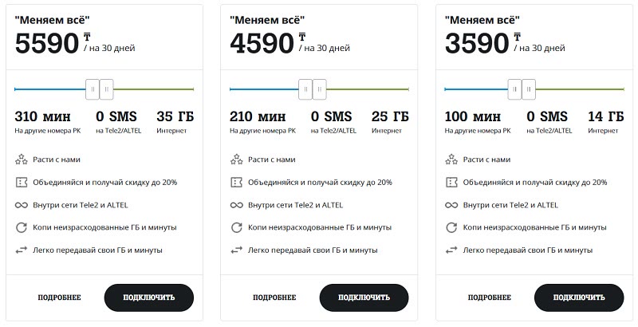Click the green slider track in the 5590 plan
The image size is (638, 327).
tap(154, 89)
